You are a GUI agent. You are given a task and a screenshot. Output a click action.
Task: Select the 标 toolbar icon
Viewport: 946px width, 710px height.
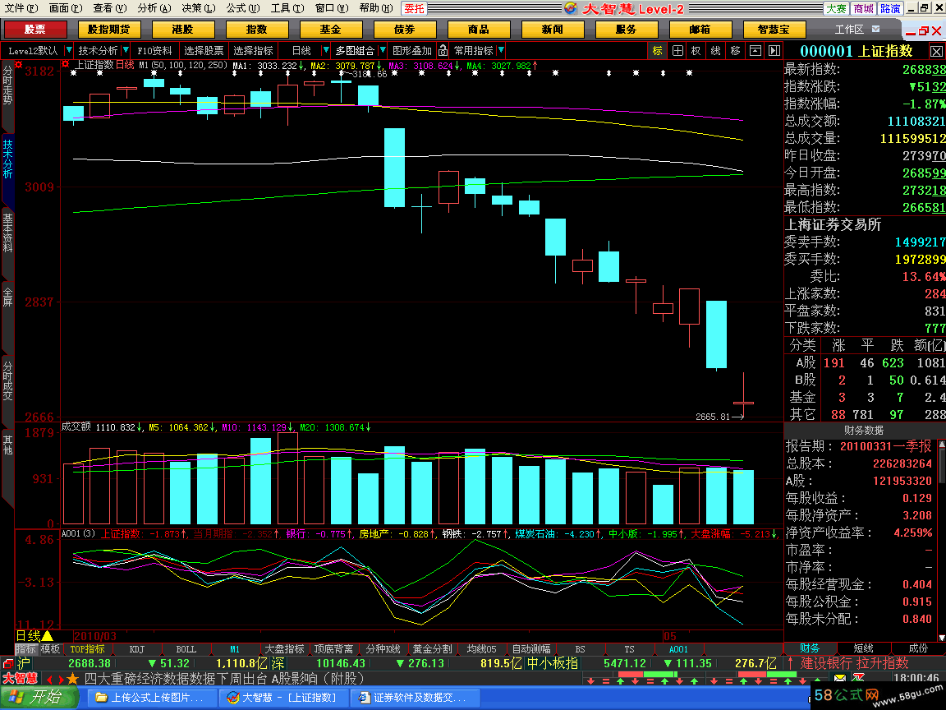[x=657, y=51]
